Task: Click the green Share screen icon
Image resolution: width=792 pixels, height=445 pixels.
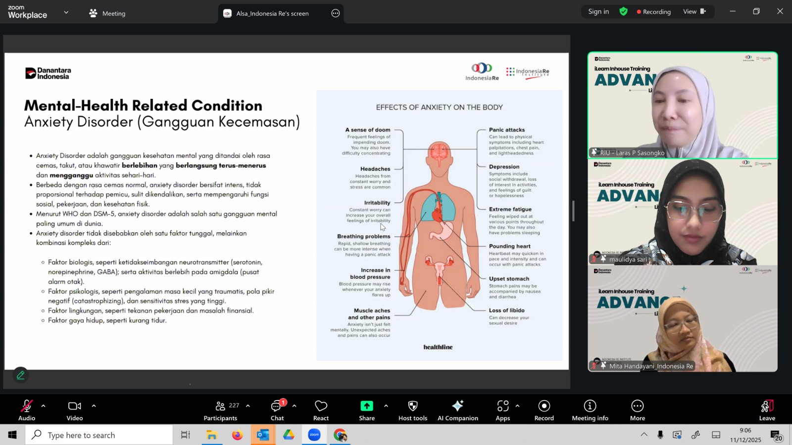Action: coord(366,406)
